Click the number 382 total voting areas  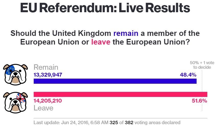pyautogui.click(x=129, y=122)
